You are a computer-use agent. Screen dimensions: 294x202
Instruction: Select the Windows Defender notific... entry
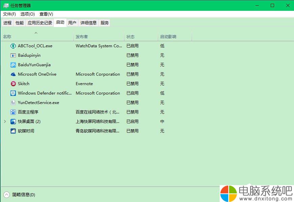[x=45, y=93]
